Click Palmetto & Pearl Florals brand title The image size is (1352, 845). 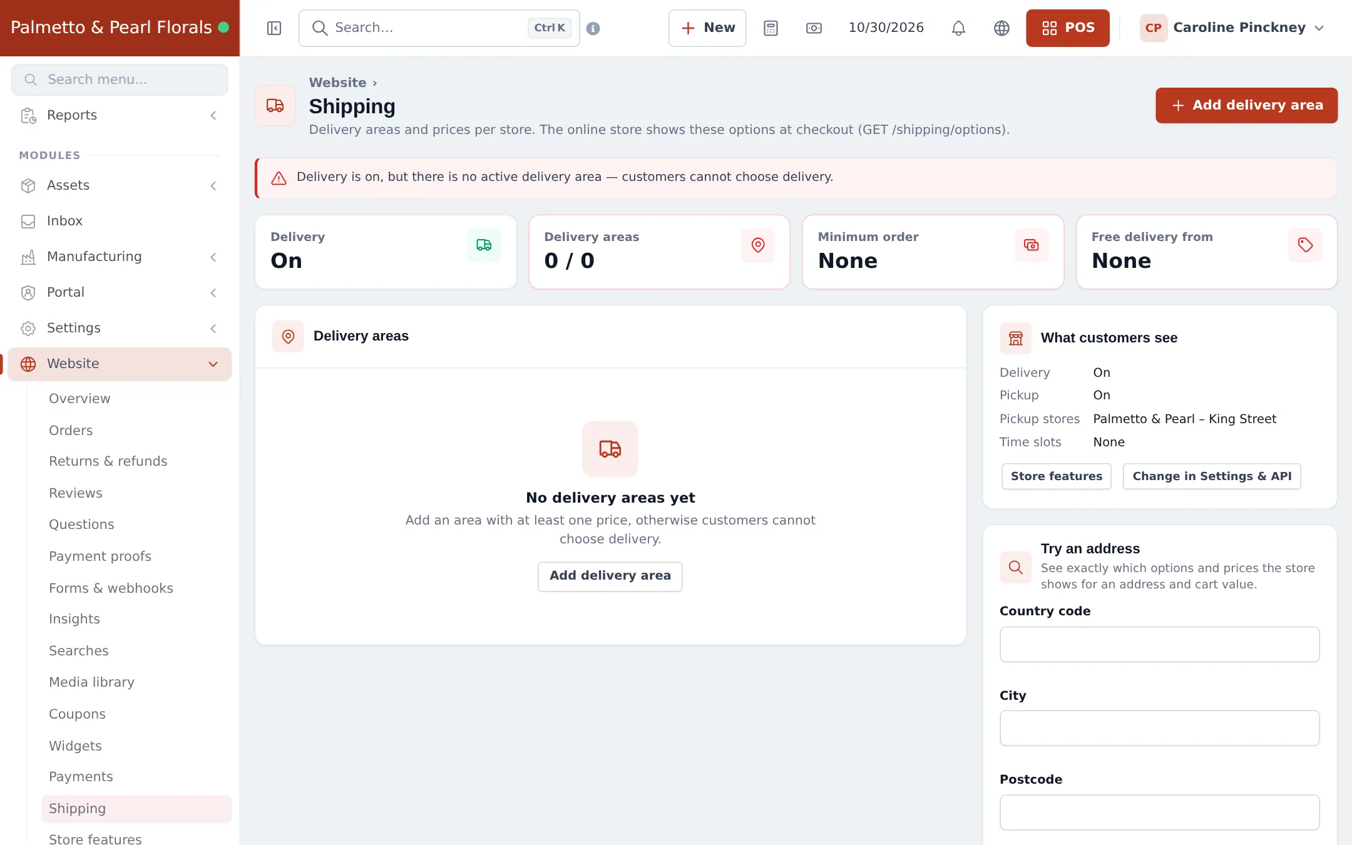[111, 28]
